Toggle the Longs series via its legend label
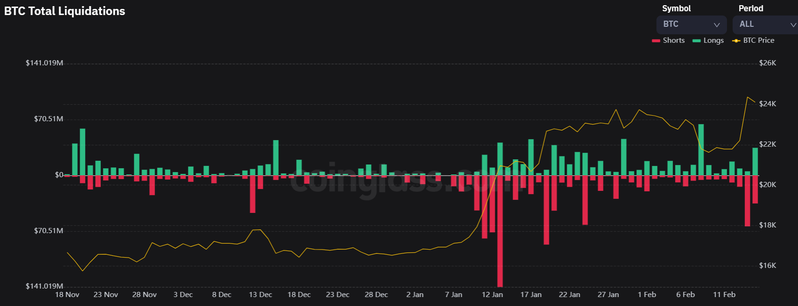 [x=713, y=40]
